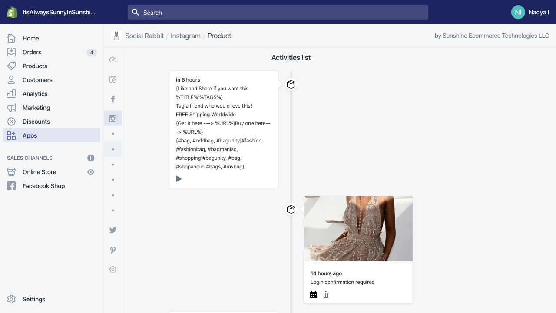Viewport: 556px width, 313px height.
Task: Select the Instagram icon in app sidebar
Action: (x=113, y=119)
